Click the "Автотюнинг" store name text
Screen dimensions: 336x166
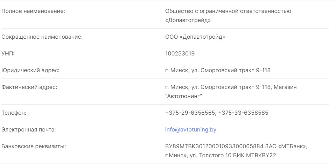pos(184,96)
